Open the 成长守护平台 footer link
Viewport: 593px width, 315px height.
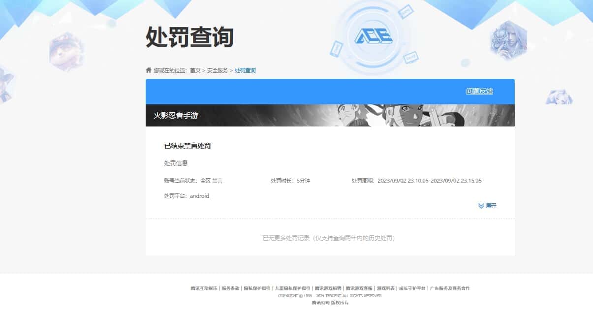412,288
